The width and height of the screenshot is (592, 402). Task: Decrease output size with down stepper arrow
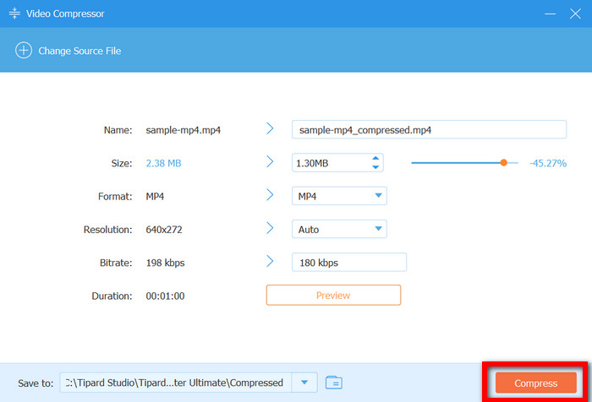click(x=376, y=167)
